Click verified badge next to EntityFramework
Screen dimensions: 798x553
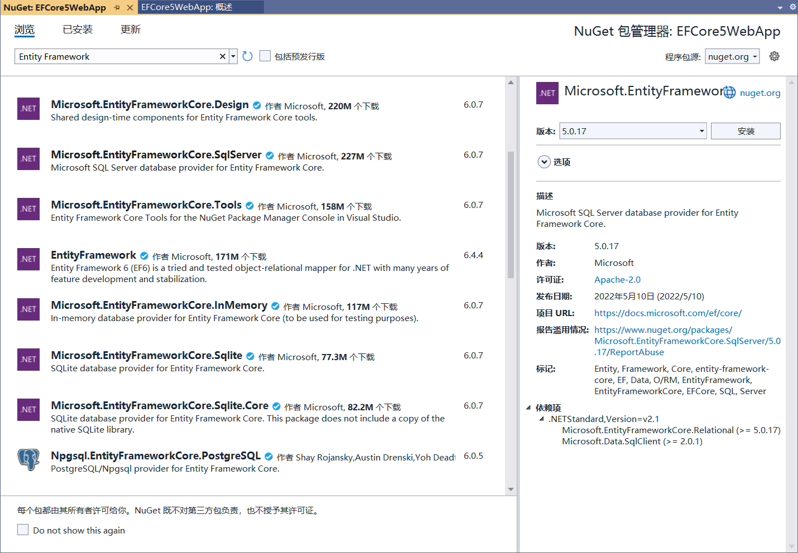(144, 256)
